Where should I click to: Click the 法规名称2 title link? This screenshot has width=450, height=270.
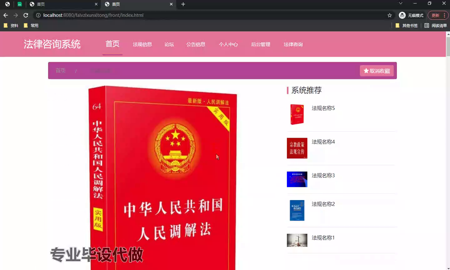[323, 204]
